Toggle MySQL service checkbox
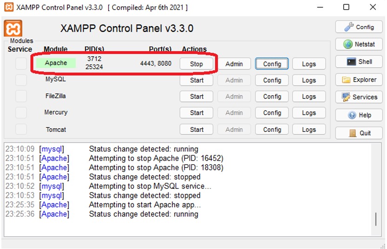 [21, 80]
